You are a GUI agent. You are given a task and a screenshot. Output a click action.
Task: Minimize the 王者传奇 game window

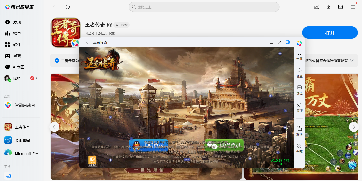(263, 42)
